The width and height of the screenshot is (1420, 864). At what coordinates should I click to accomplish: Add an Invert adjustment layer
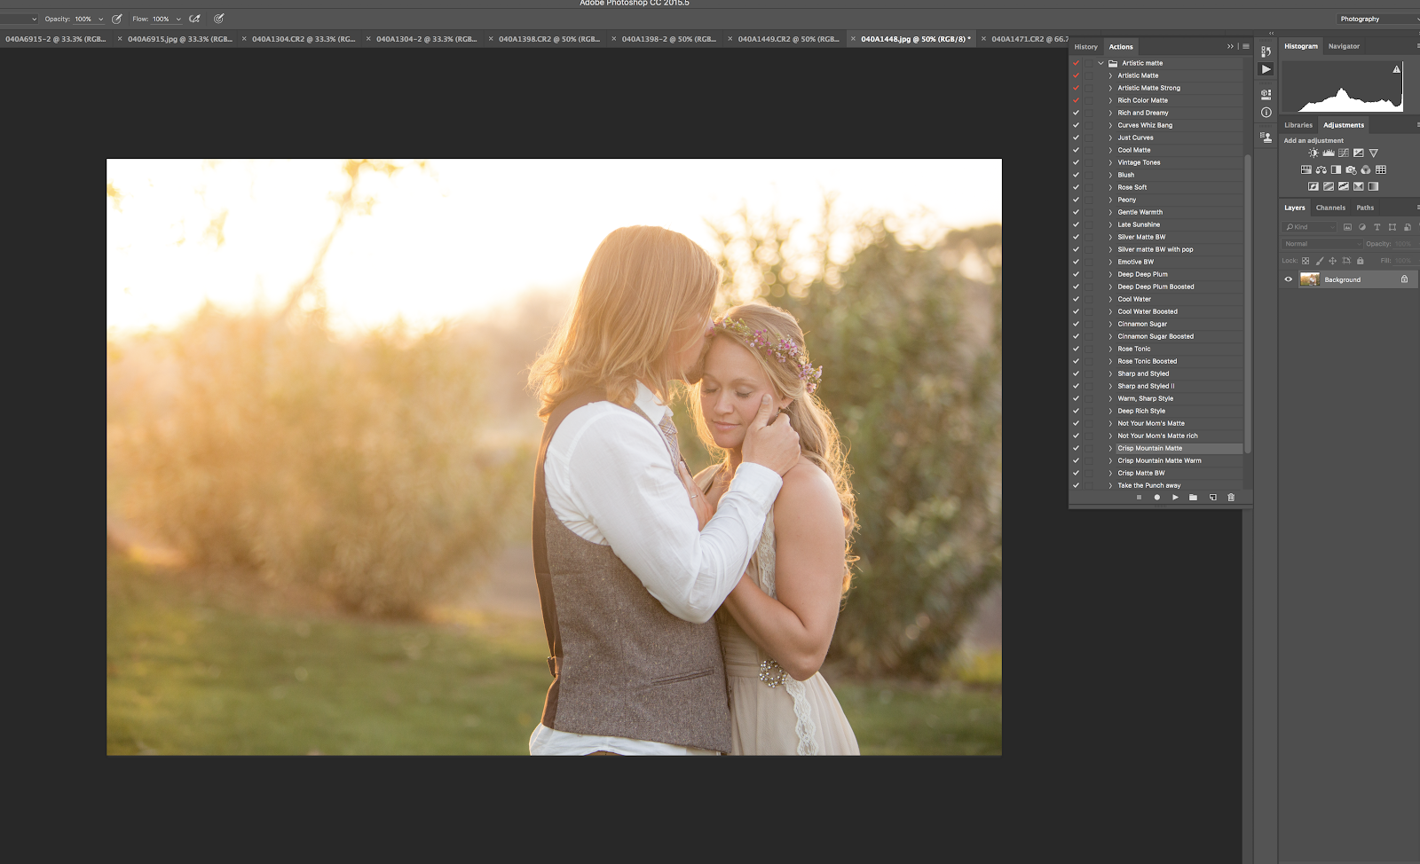coord(1313,186)
